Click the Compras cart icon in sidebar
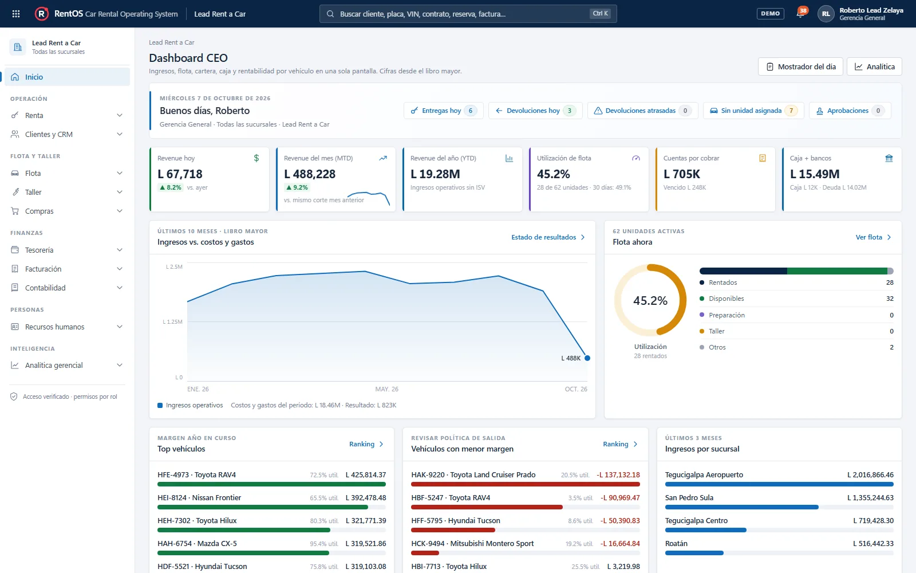The height and width of the screenshot is (573, 916). pos(15,211)
